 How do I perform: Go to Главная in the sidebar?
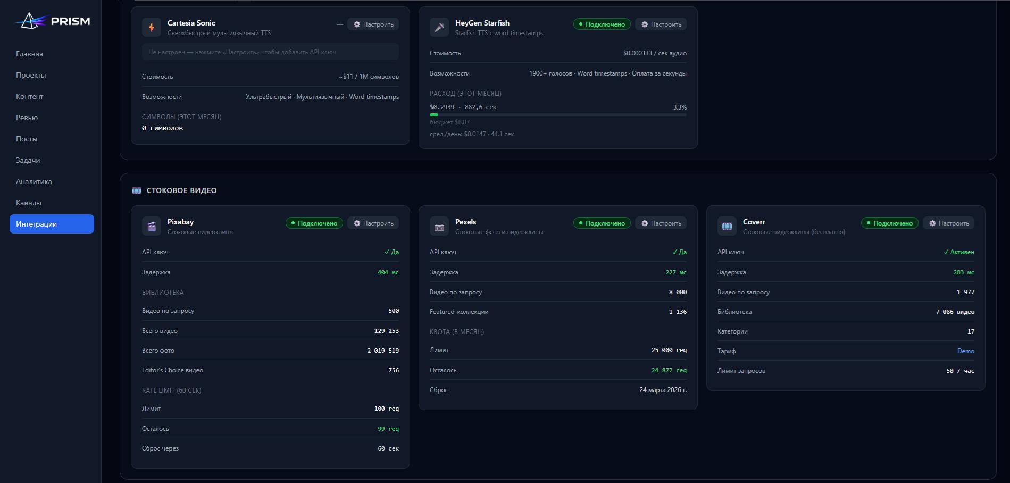(x=30, y=54)
